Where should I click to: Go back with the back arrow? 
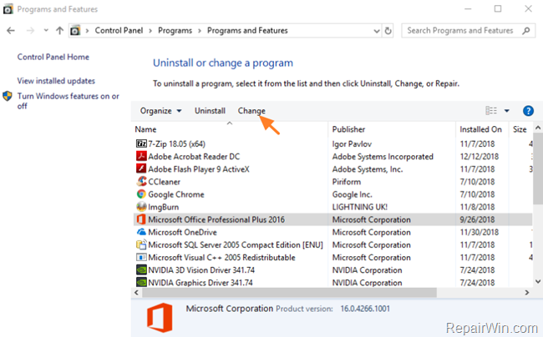(x=11, y=31)
